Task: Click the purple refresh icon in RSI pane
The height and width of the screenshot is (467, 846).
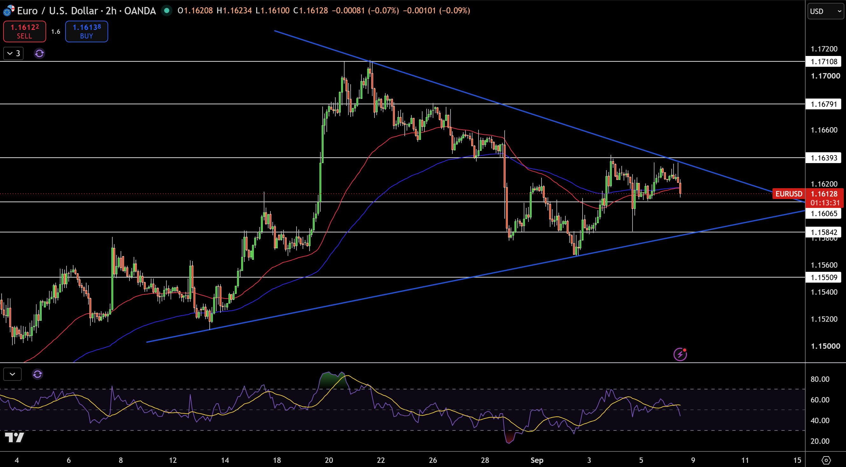Action: pos(38,374)
